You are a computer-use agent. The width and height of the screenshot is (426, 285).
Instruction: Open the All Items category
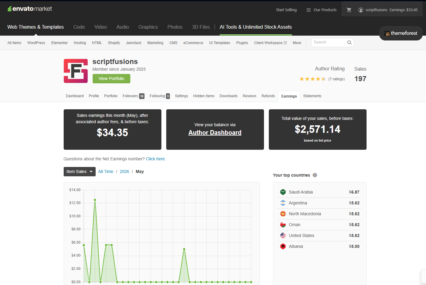coord(14,43)
